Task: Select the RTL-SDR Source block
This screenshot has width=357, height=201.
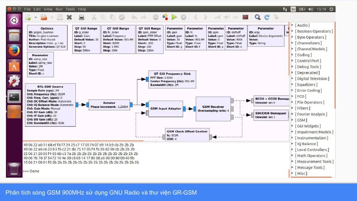Action: pyautogui.click(x=50, y=105)
